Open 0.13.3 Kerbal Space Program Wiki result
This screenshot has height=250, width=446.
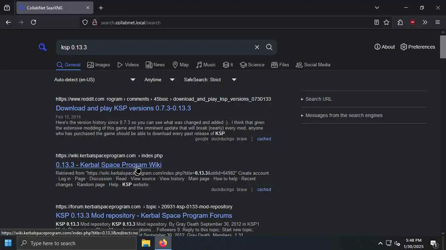[x=108, y=165]
